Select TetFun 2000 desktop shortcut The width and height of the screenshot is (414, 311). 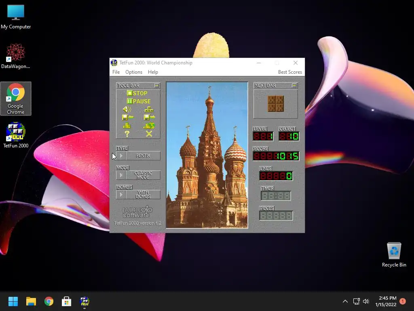pyautogui.click(x=16, y=135)
